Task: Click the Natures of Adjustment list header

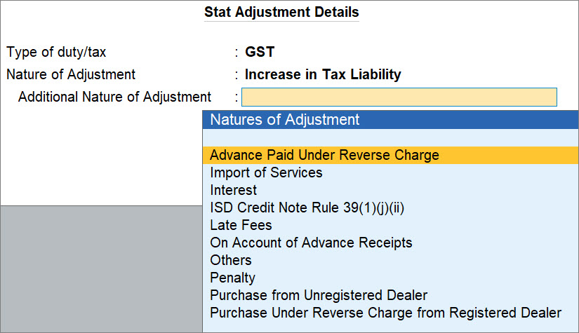Action: tap(390, 119)
